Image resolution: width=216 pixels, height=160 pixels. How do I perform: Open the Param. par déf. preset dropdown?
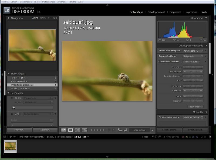193,51
